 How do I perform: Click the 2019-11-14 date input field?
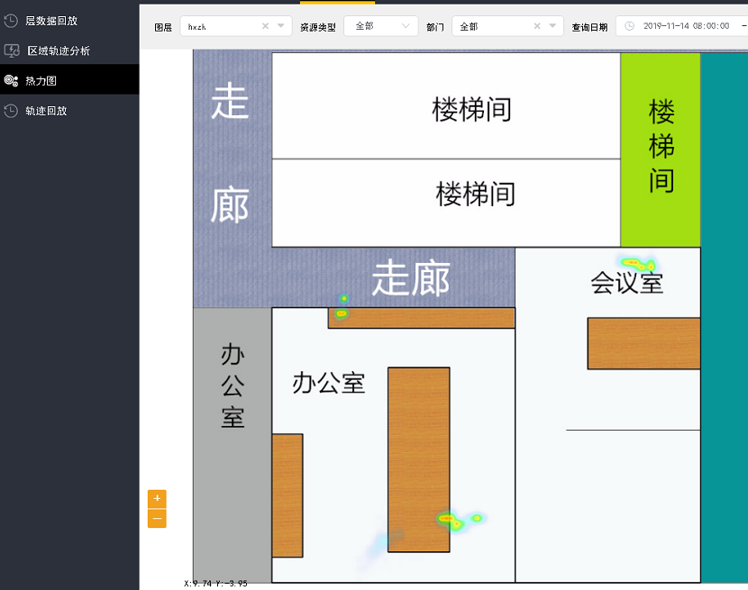[x=687, y=26]
